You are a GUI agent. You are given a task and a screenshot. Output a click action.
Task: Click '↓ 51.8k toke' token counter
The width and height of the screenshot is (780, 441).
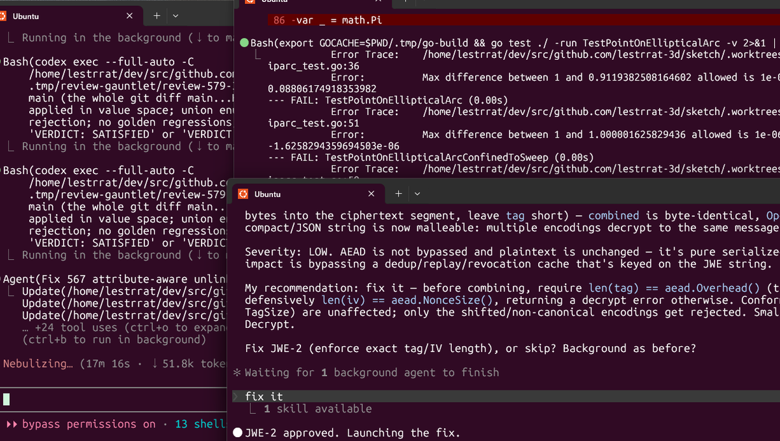pos(188,364)
